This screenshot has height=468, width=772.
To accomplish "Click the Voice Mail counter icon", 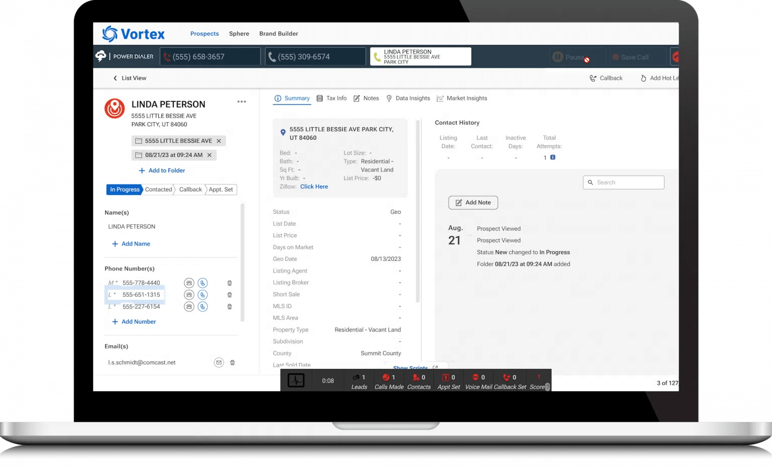I will [x=475, y=378].
